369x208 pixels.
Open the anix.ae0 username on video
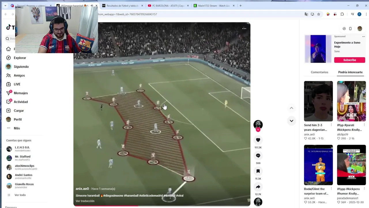click(x=82, y=189)
